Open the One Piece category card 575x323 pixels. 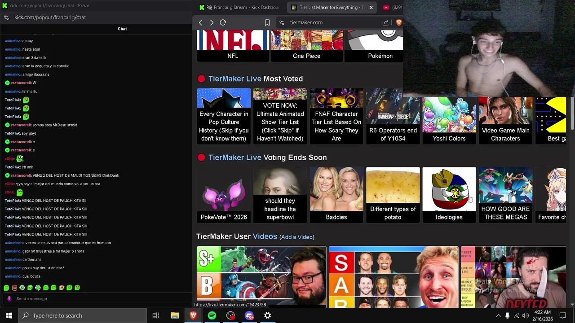(x=306, y=46)
